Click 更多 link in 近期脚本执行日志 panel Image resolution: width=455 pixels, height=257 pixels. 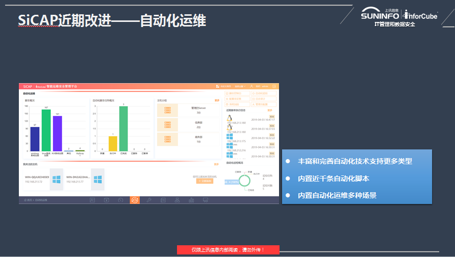270,110
